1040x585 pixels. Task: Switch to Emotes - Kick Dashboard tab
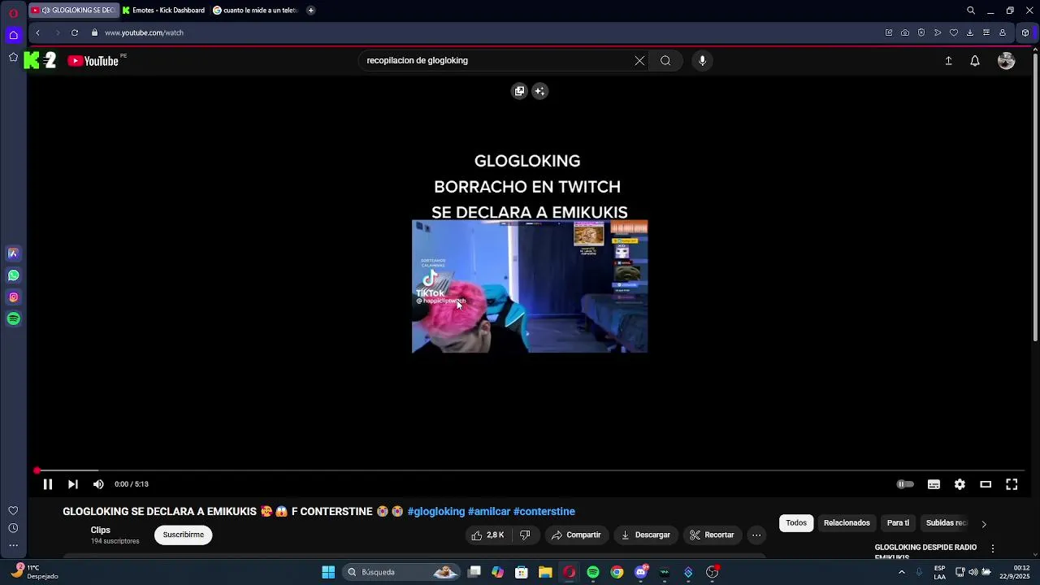[164, 11]
